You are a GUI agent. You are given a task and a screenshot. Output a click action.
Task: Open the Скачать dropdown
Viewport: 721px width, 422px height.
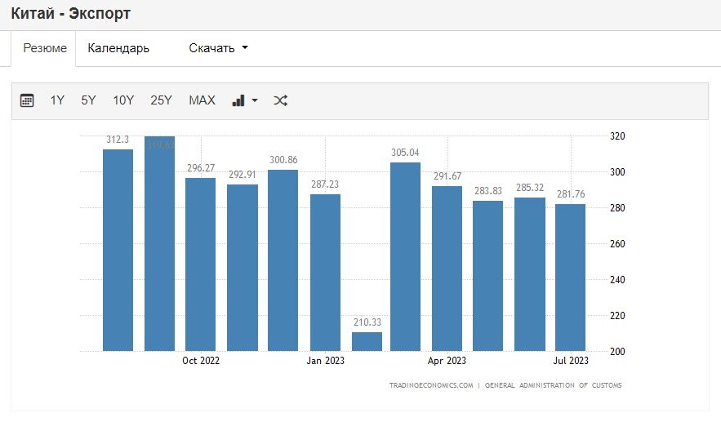[x=218, y=48]
